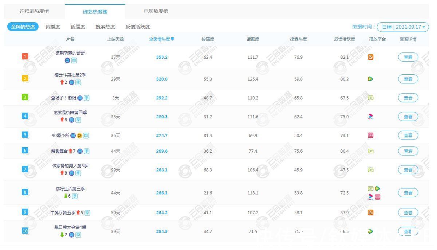This screenshot has height=250, width=437.
Task: Switch the filter to 传播度
Action: [x=53, y=27]
